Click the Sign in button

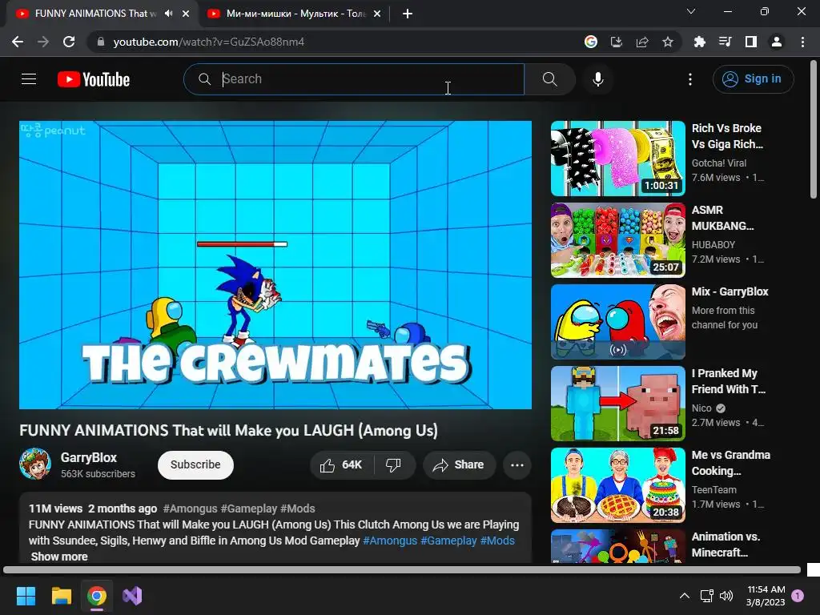(x=753, y=79)
